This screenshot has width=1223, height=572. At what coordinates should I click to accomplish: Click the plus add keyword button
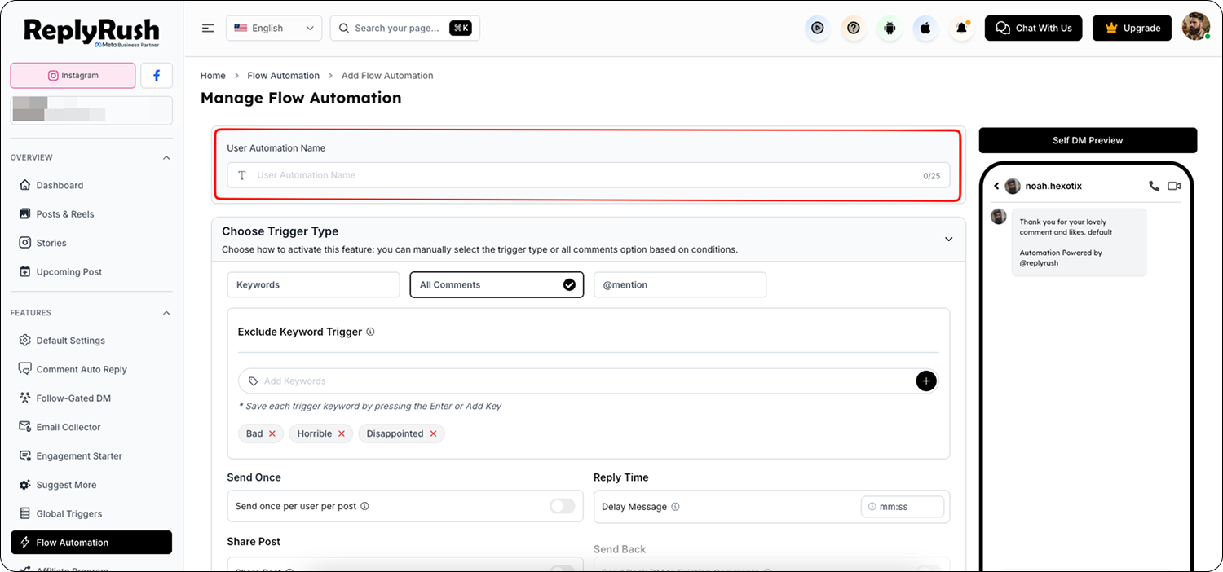[x=926, y=381]
